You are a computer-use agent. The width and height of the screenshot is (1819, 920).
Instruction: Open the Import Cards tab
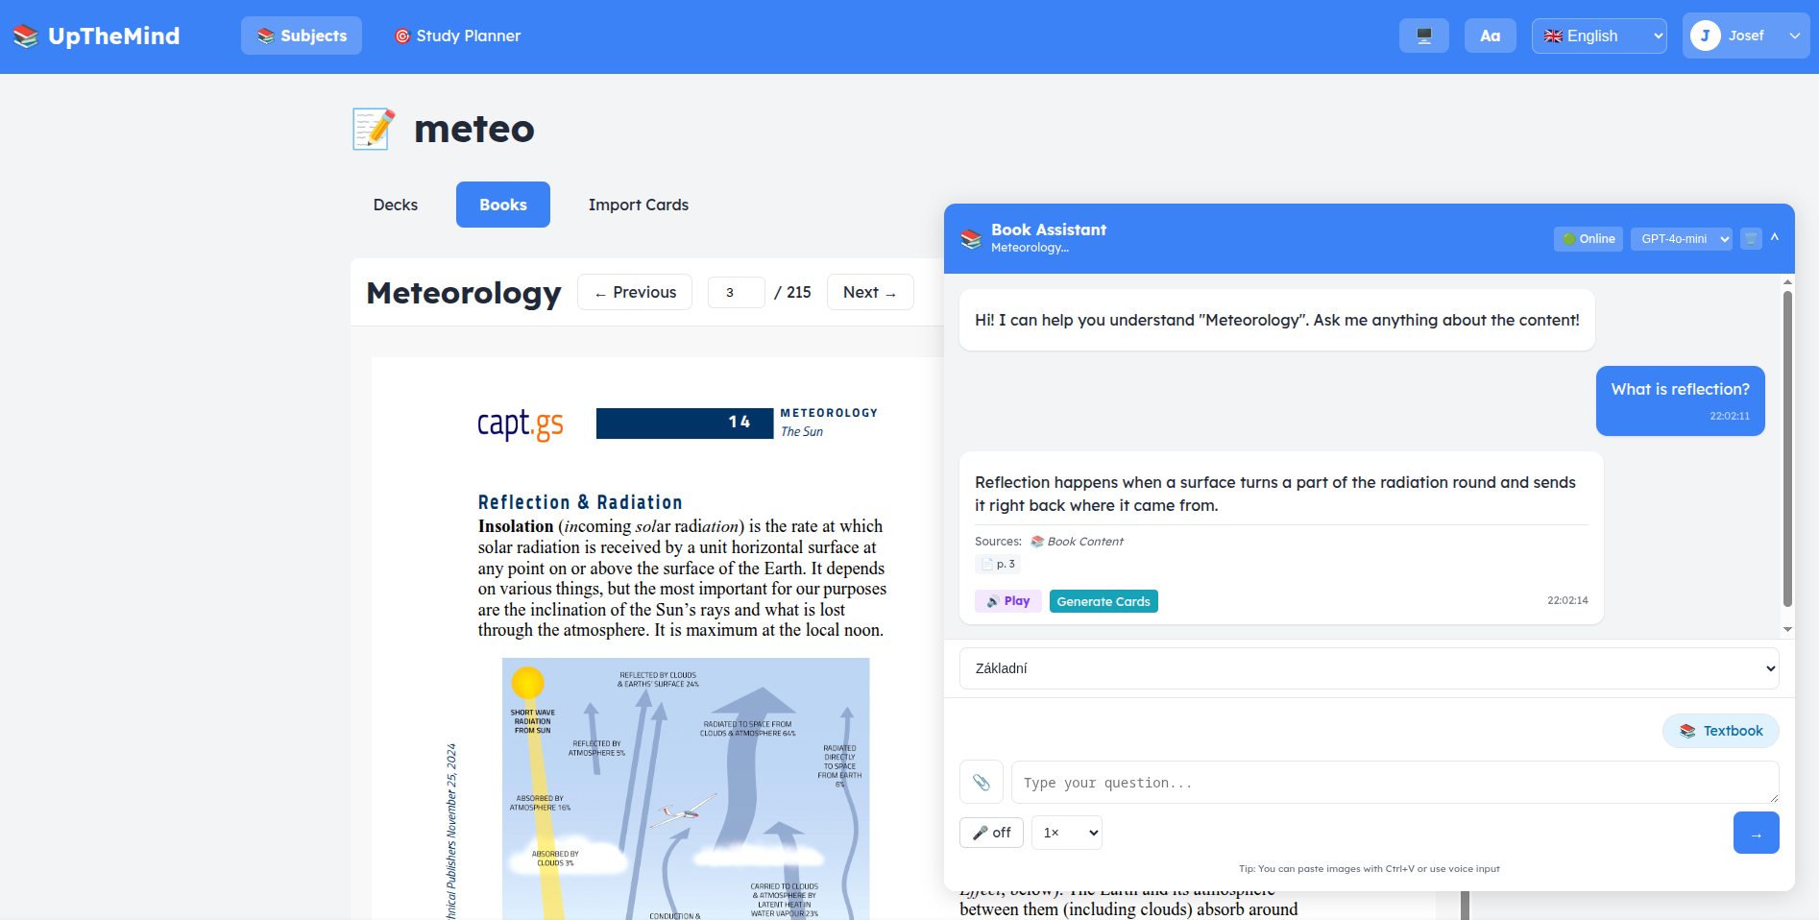638,205
